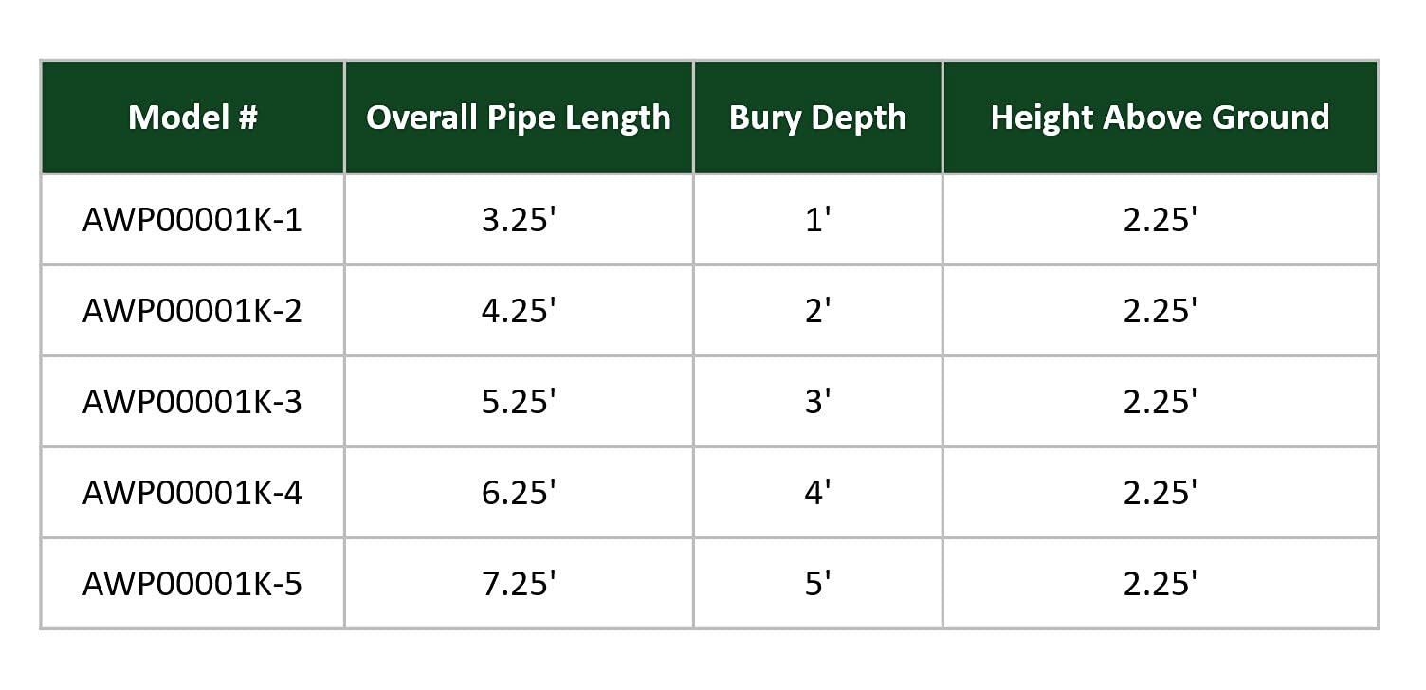Select model AWP00001K-4 cell
Screen dimensions: 1426x690
point(192,493)
